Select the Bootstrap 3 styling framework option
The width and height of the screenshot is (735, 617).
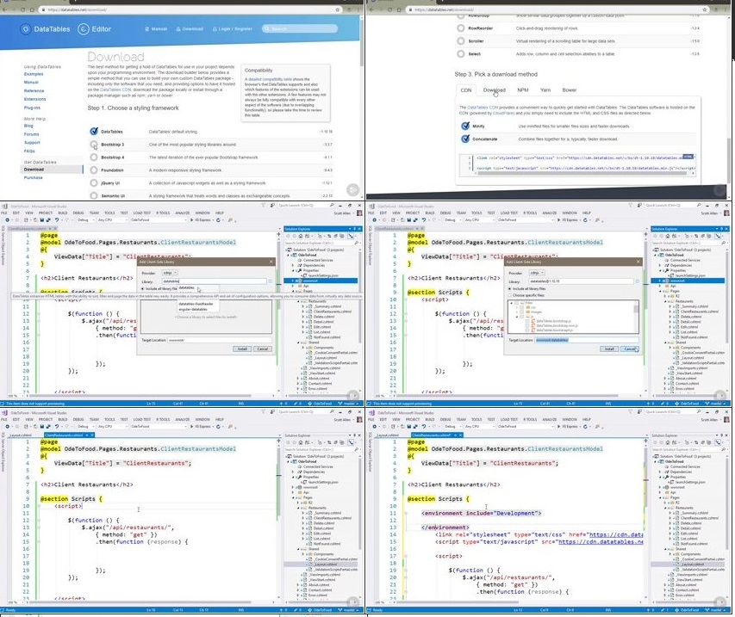tap(94, 145)
